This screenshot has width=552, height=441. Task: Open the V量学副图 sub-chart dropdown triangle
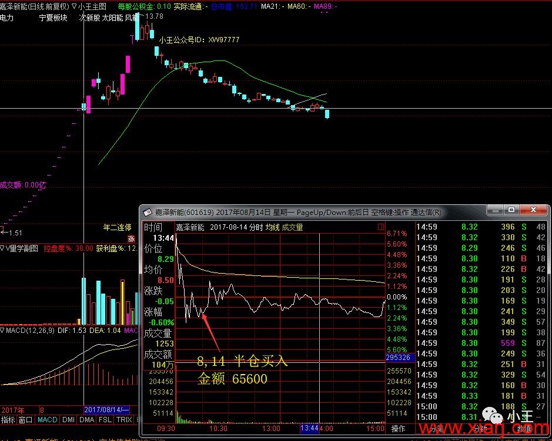click(x=2, y=248)
